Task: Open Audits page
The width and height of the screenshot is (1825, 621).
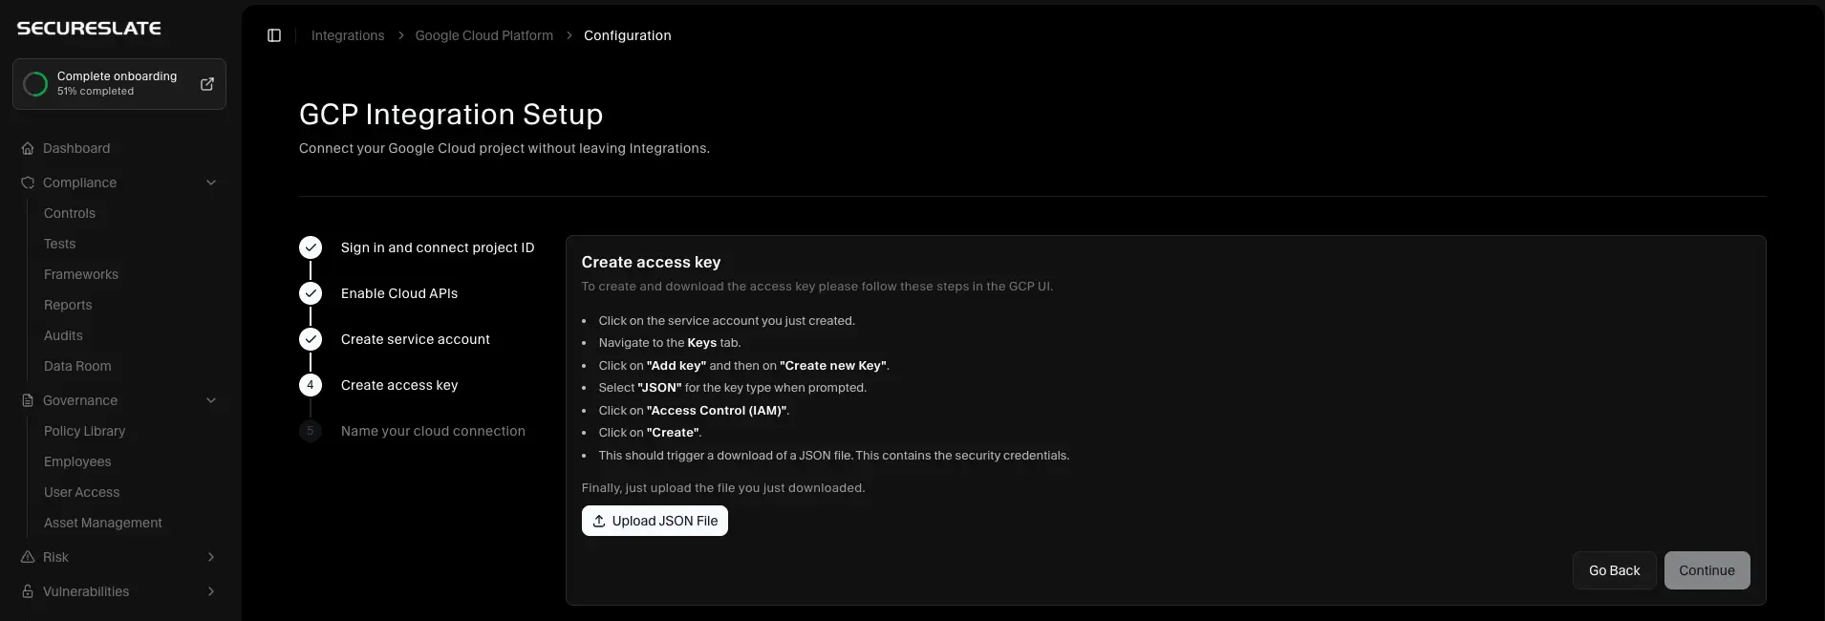Action: [63, 335]
